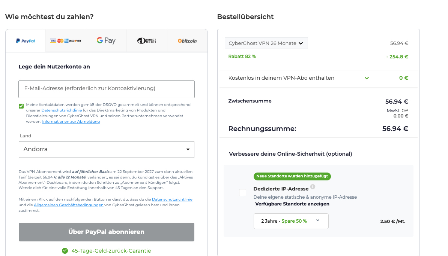
Task: Open the Land country dropdown
Action: [107, 149]
